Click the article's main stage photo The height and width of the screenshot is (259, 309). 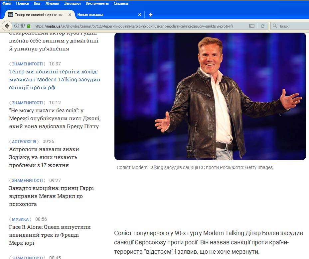point(210,96)
